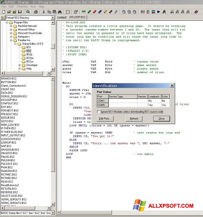Click the first PBASIC language version icon
The width and height of the screenshot is (203, 217).
point(124,12)
